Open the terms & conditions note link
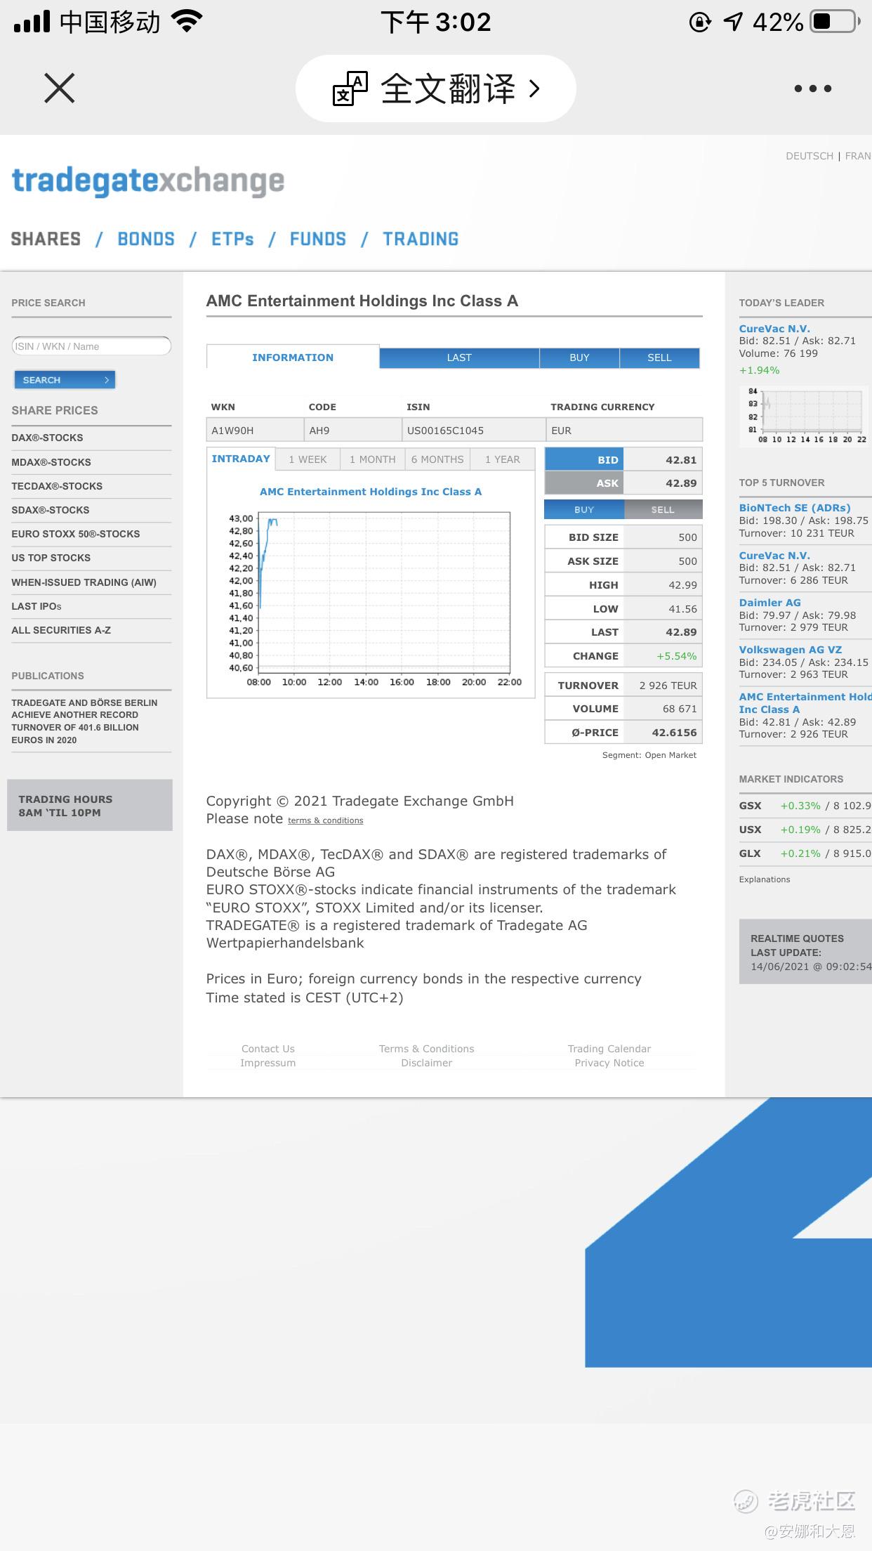 [325, 820]
